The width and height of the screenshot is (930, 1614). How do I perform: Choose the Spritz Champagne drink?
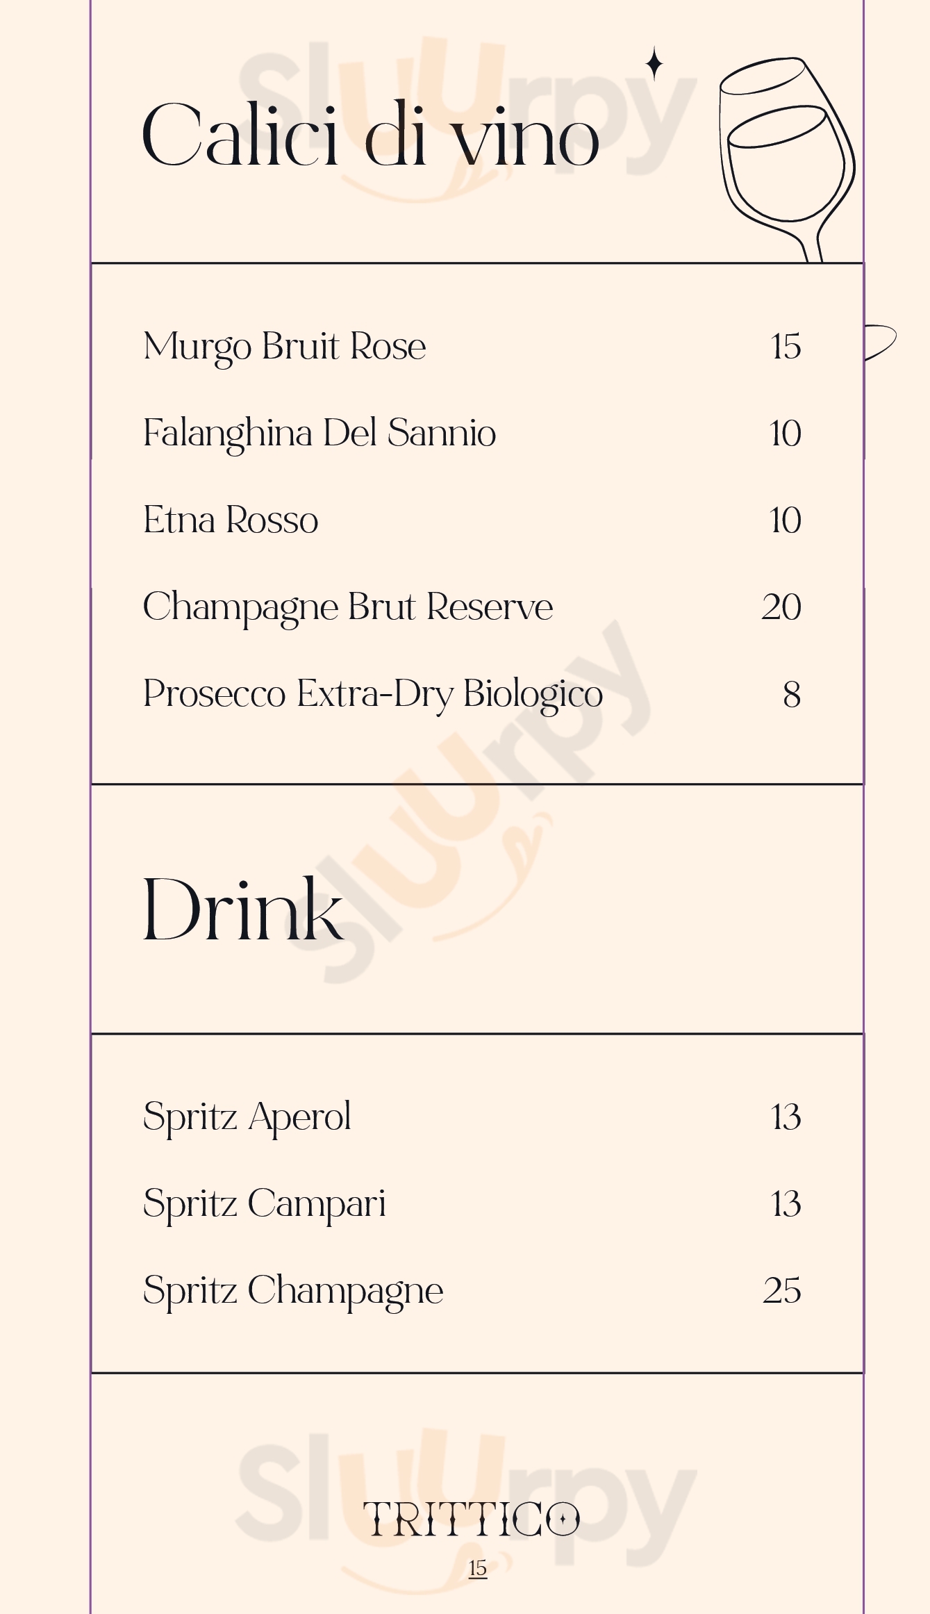coord(293,1290)
